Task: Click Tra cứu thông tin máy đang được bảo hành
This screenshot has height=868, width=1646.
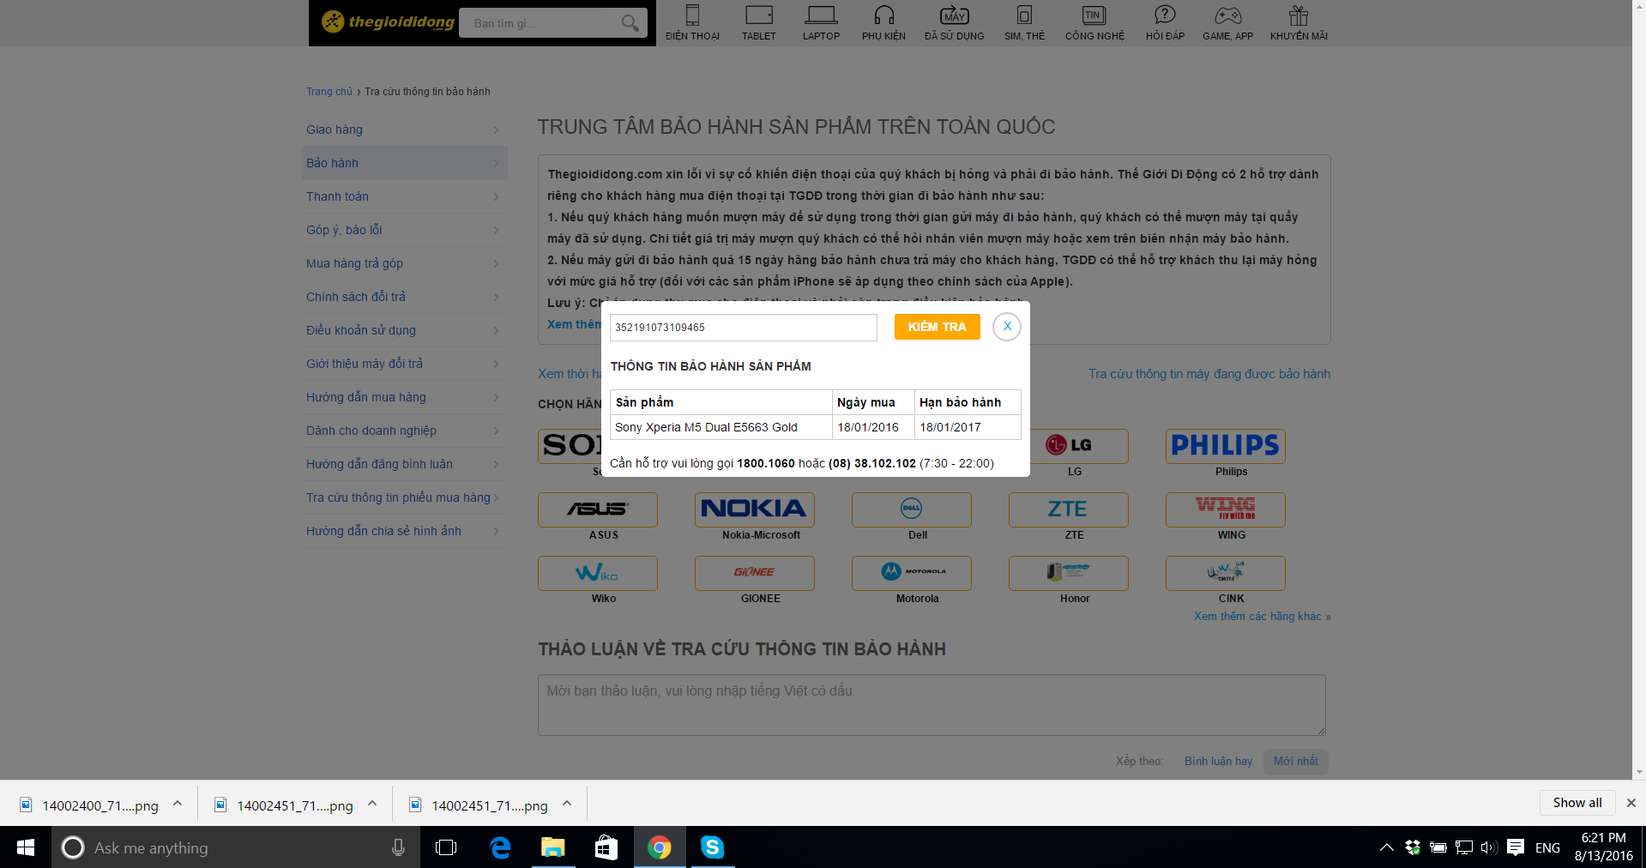Action: (x=1209, y=374)
